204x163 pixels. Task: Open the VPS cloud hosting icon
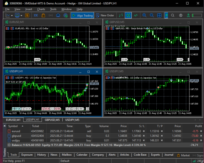point(58,16)
